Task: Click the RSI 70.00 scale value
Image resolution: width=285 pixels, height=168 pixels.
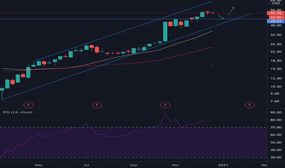Action: pyautogui.click(x=276, y=127)
